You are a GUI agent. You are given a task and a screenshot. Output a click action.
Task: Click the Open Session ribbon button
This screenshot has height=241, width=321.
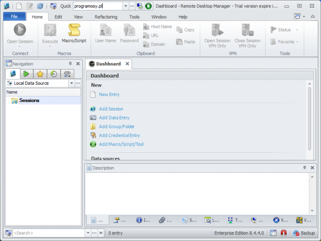[x=20, y=35]
